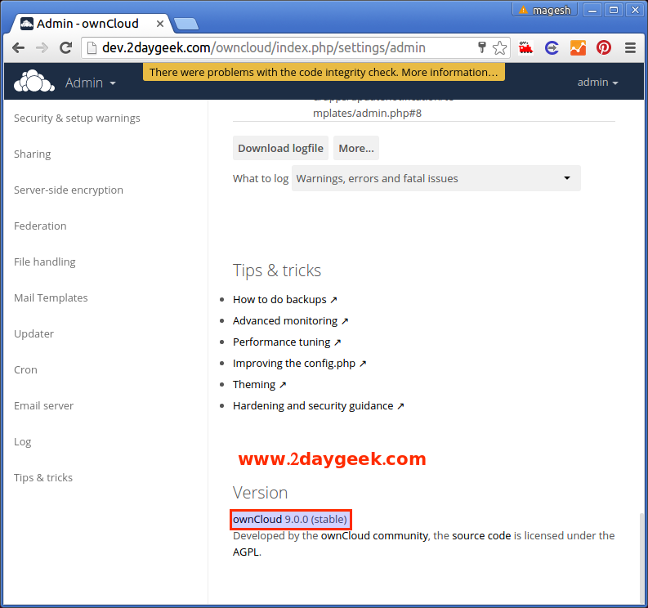The image size is (648, 608).
Task: Open the Chrome hamburger menu
Action: (630, 48)
